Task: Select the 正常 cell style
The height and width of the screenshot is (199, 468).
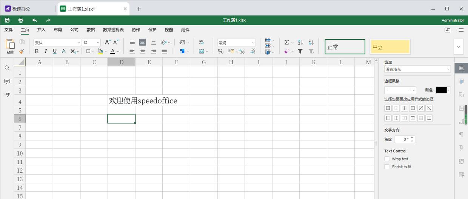Action: point(345,47)
